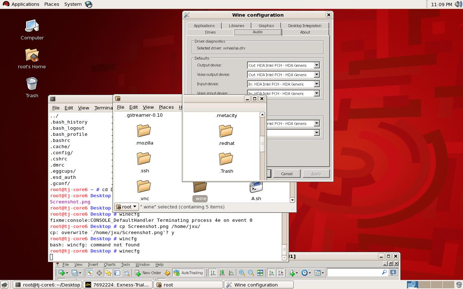This screenshot has height=289, width=463.
Task: Click the Computer desktop icon
Action: [32, 26]
